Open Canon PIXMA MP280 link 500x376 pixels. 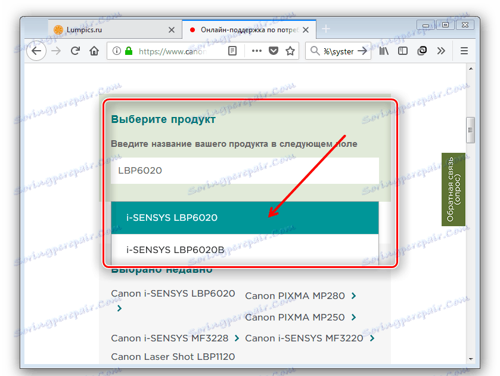click(294, 296)
